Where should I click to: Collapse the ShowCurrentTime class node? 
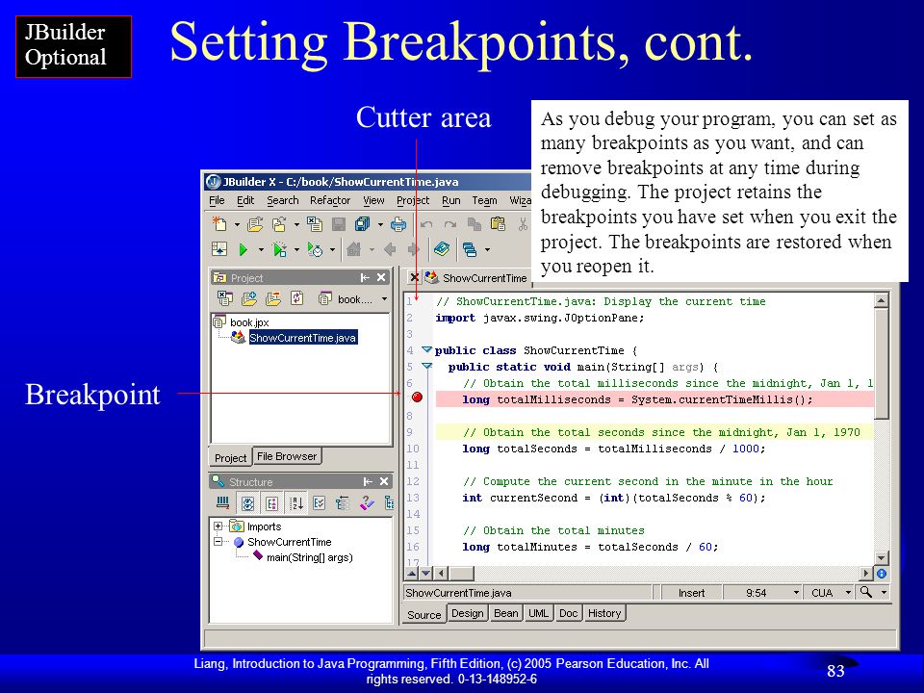pos(218,542)
